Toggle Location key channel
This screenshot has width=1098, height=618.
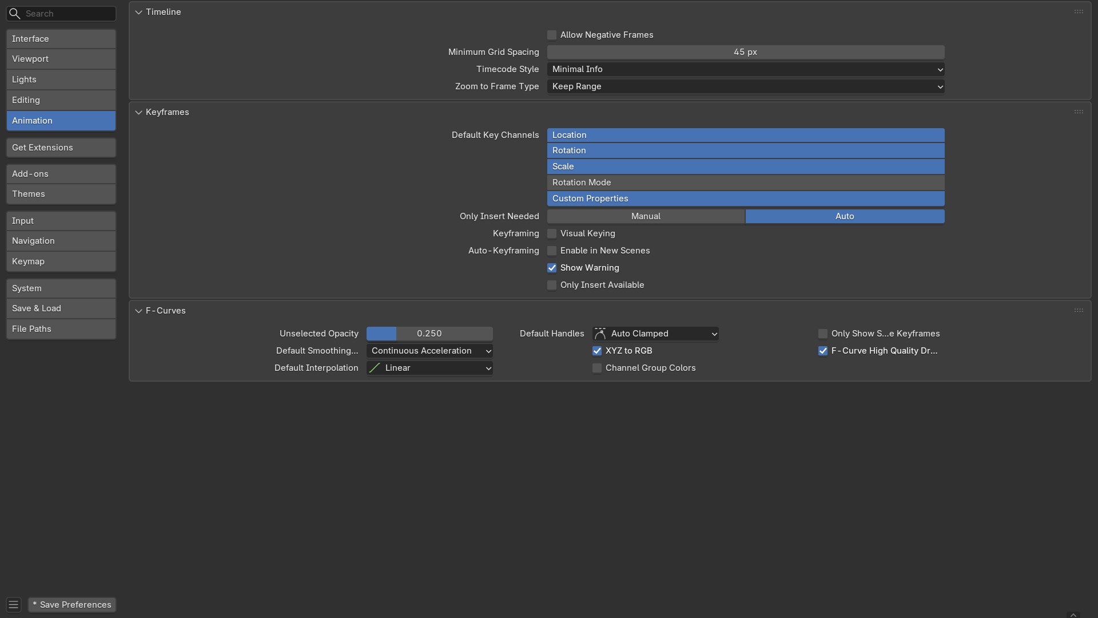tap(746, 135)
